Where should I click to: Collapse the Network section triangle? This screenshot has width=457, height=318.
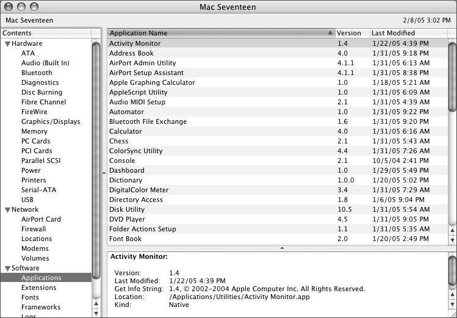(x=7, y=210)
